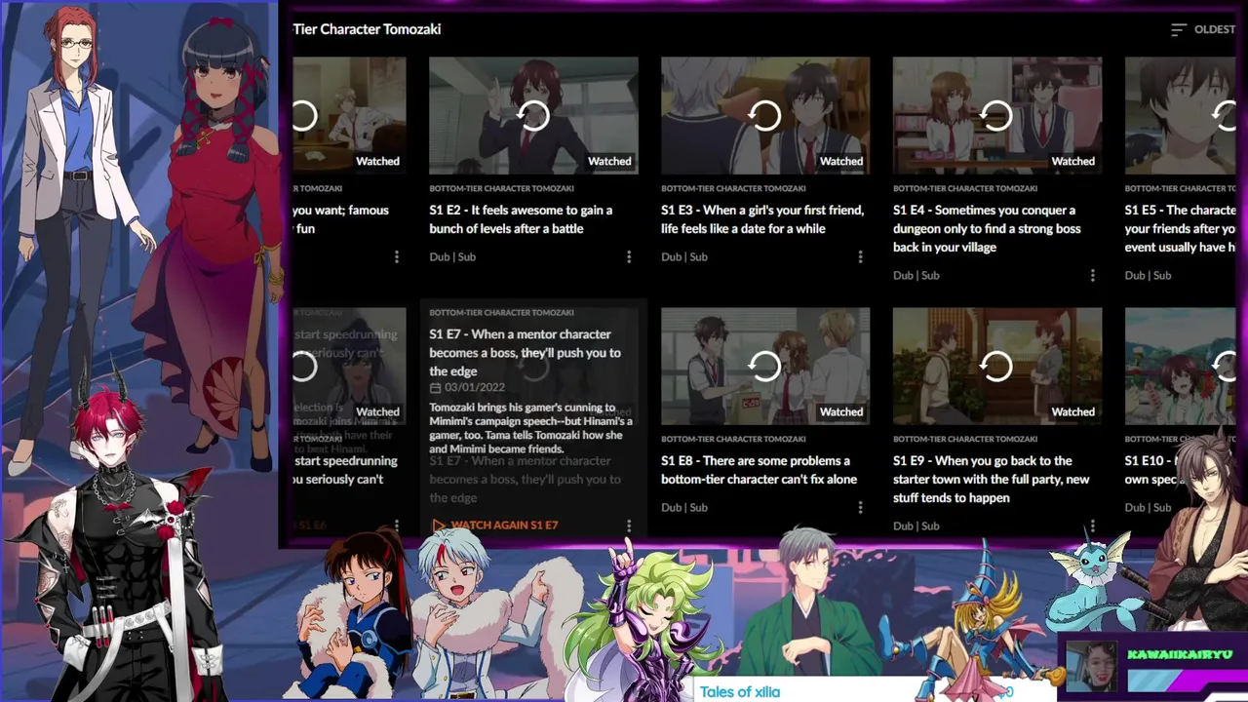Open the three-dot menu on the S1 E7 card
The width and height of the screenshot is (1248, 702).
(x=629, y=526)
